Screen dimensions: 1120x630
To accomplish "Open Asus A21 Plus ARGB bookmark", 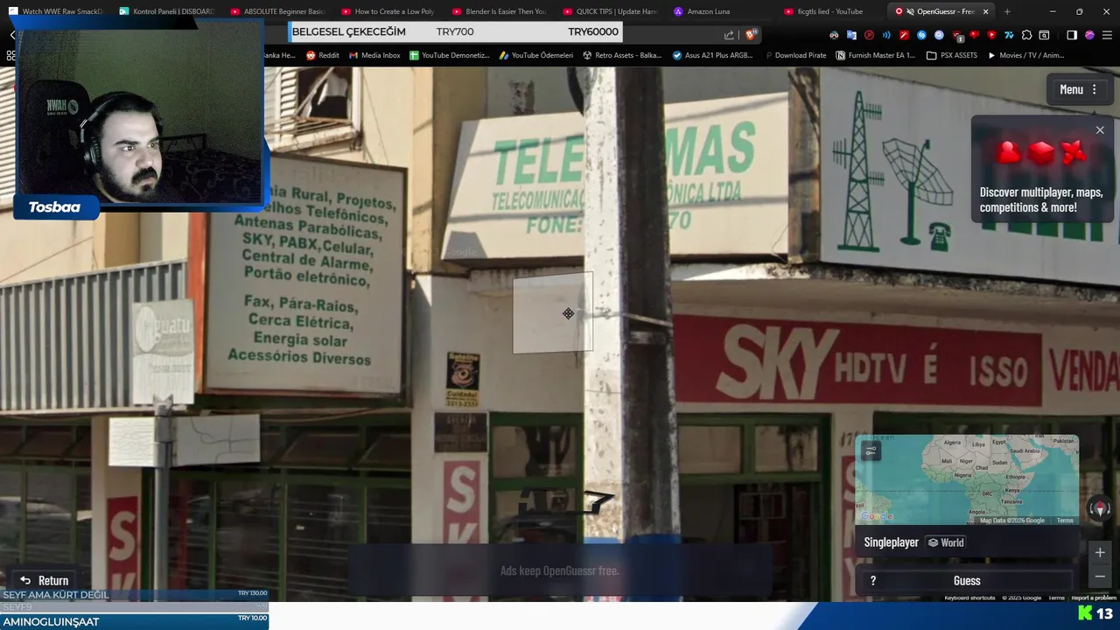I will click(712, 55).
